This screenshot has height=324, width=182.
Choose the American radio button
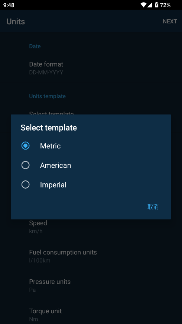(25, 165)
